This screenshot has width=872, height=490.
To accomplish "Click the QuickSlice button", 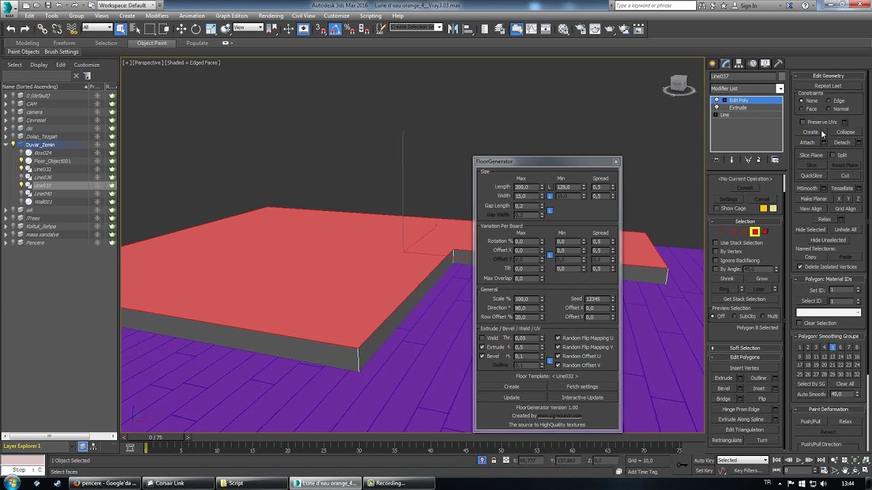I will coord(811,176).
